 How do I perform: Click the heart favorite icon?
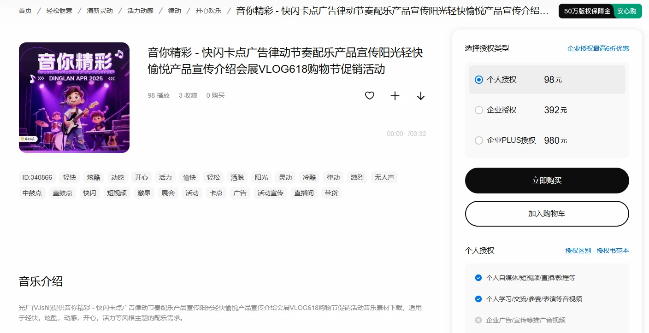(370, 95)
